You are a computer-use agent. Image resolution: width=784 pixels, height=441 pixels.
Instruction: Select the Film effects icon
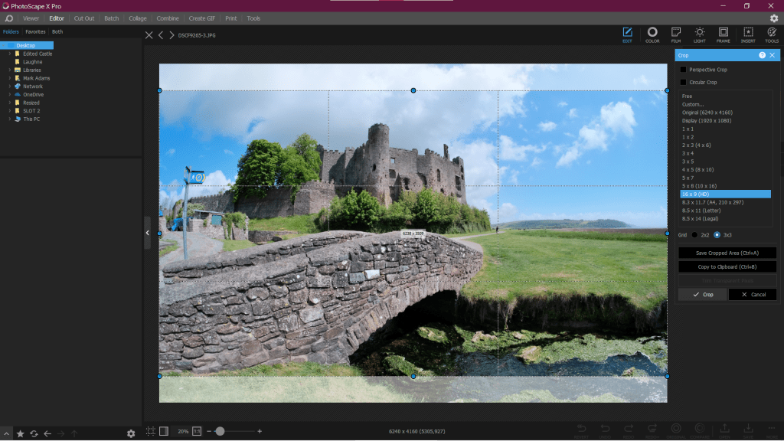[x=676, y=33]
